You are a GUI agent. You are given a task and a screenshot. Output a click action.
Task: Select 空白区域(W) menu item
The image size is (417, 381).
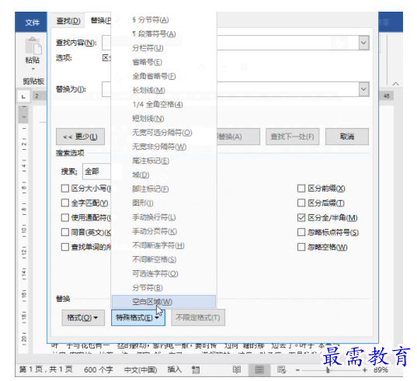point(164,302)
